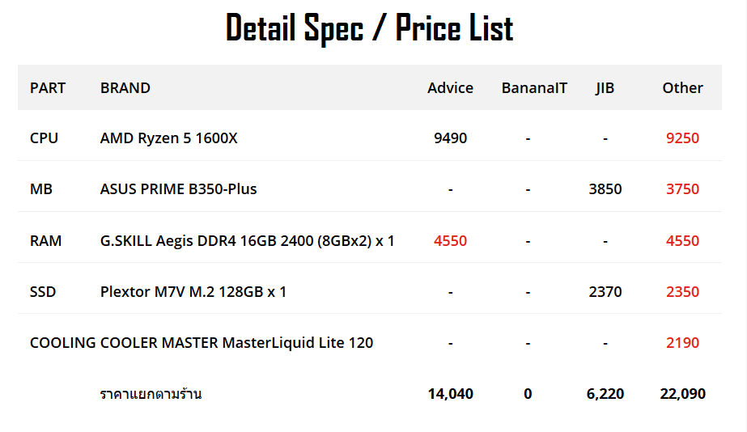Click COOLER MASTER MasterLiquid Lite 120 entry
This screenshot has height=432, width=747.
[x=236, y=342]
